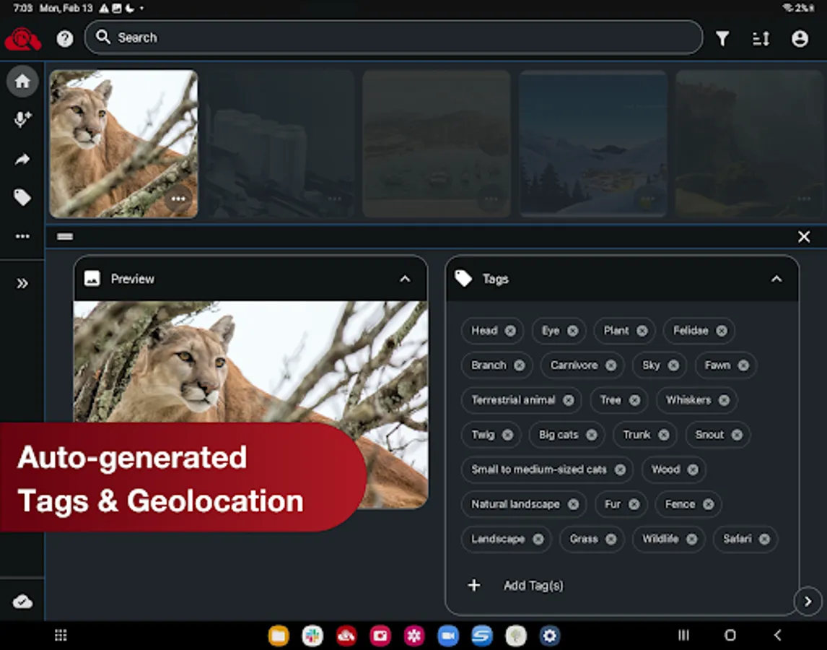Open the sidebar three-dot more menu
Image resolution: width=827 pixels, height=650 pixels.
[x=22, y=236]
